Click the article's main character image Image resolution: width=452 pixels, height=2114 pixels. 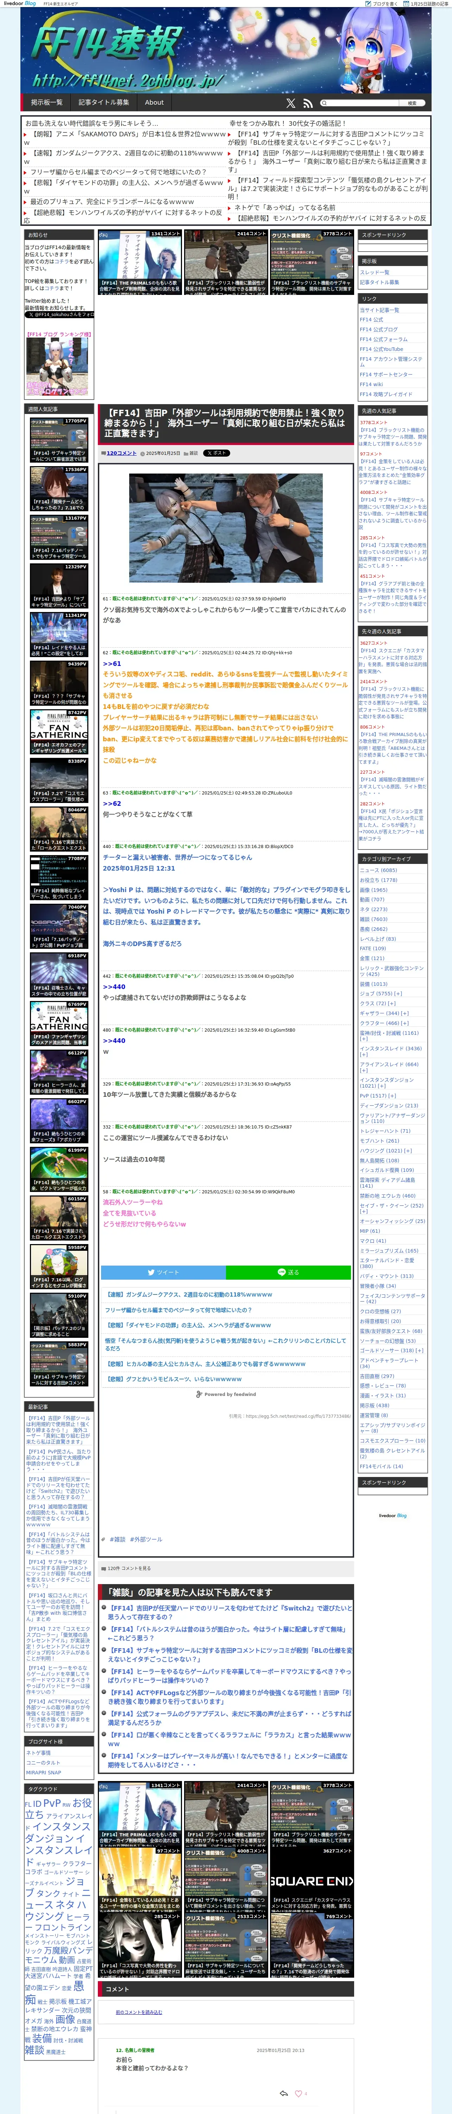tap(226, 528)
